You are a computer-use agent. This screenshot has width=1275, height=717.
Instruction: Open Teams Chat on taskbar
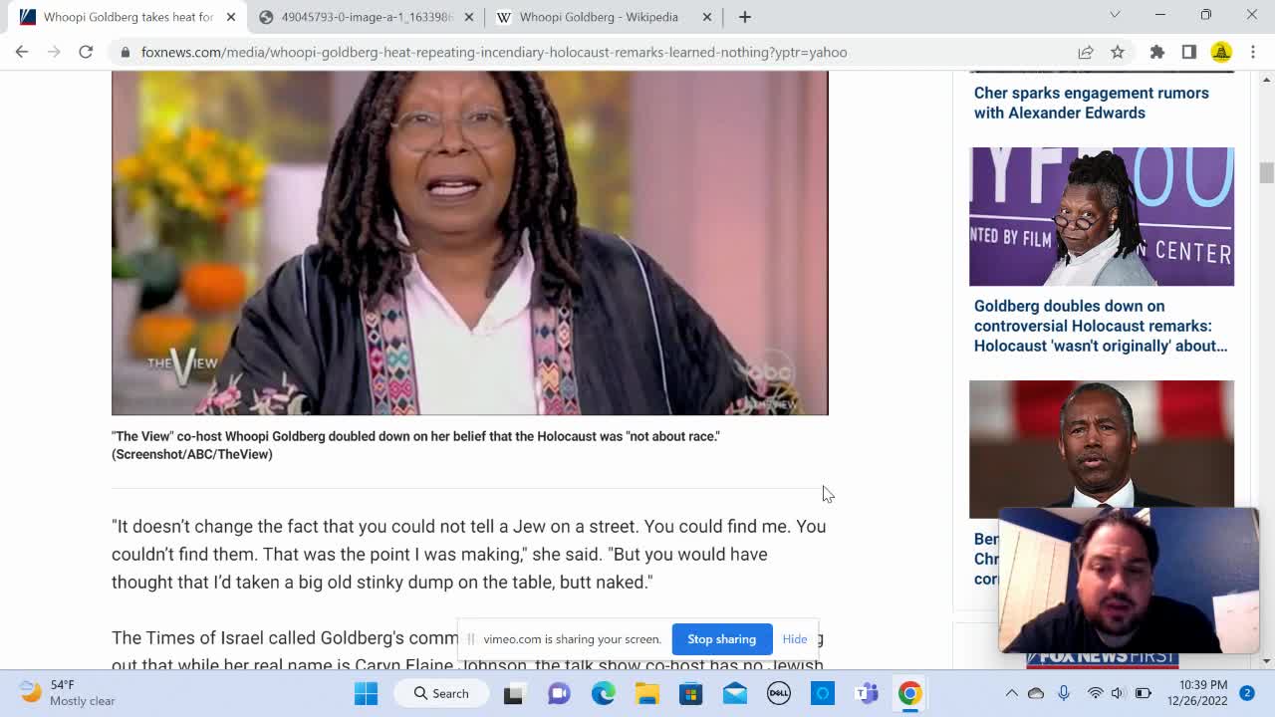pos(559,693)
